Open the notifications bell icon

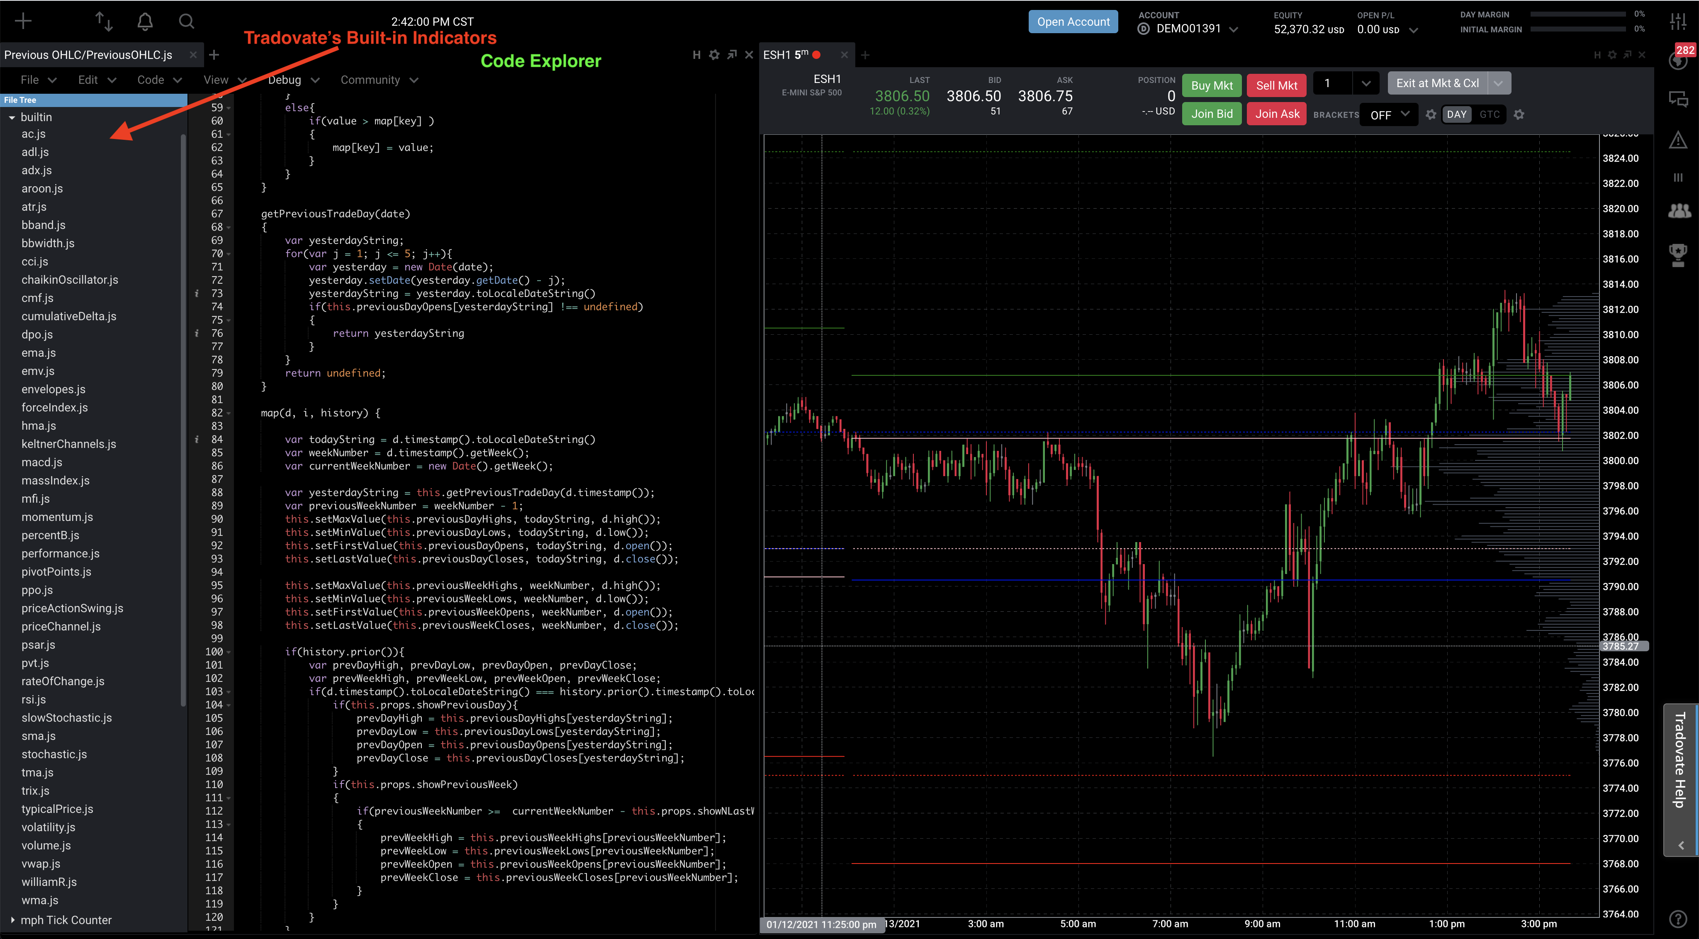point(145,22)
